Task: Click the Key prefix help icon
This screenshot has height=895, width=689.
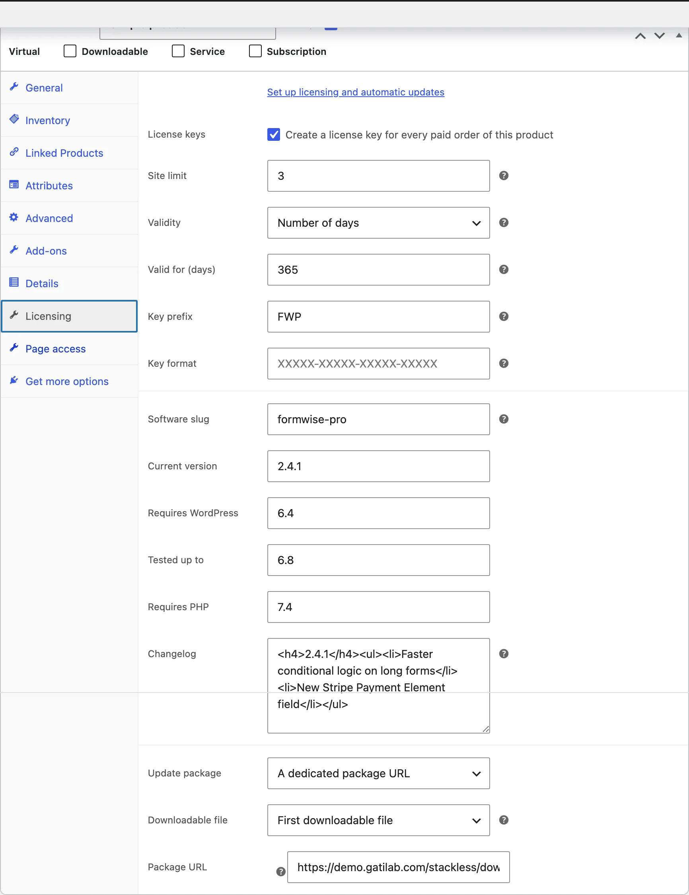Action: [504, 316]
